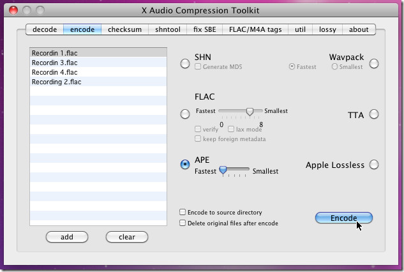Select Recording 2.flac in the file list
Screen dimensions: 404x272
point(98,82)
